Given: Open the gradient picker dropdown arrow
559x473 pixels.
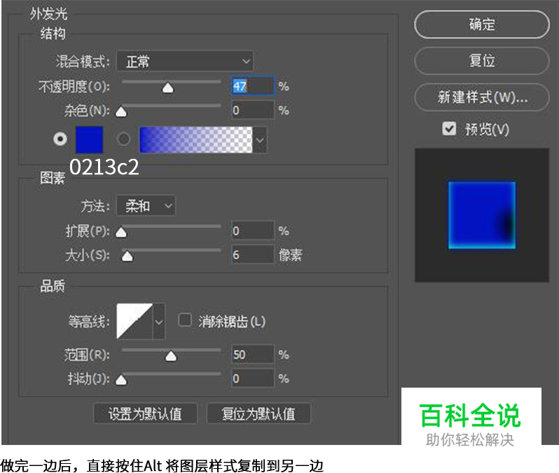Looking at the screenshot, I should pyautogui.click(x=261, y=140).
